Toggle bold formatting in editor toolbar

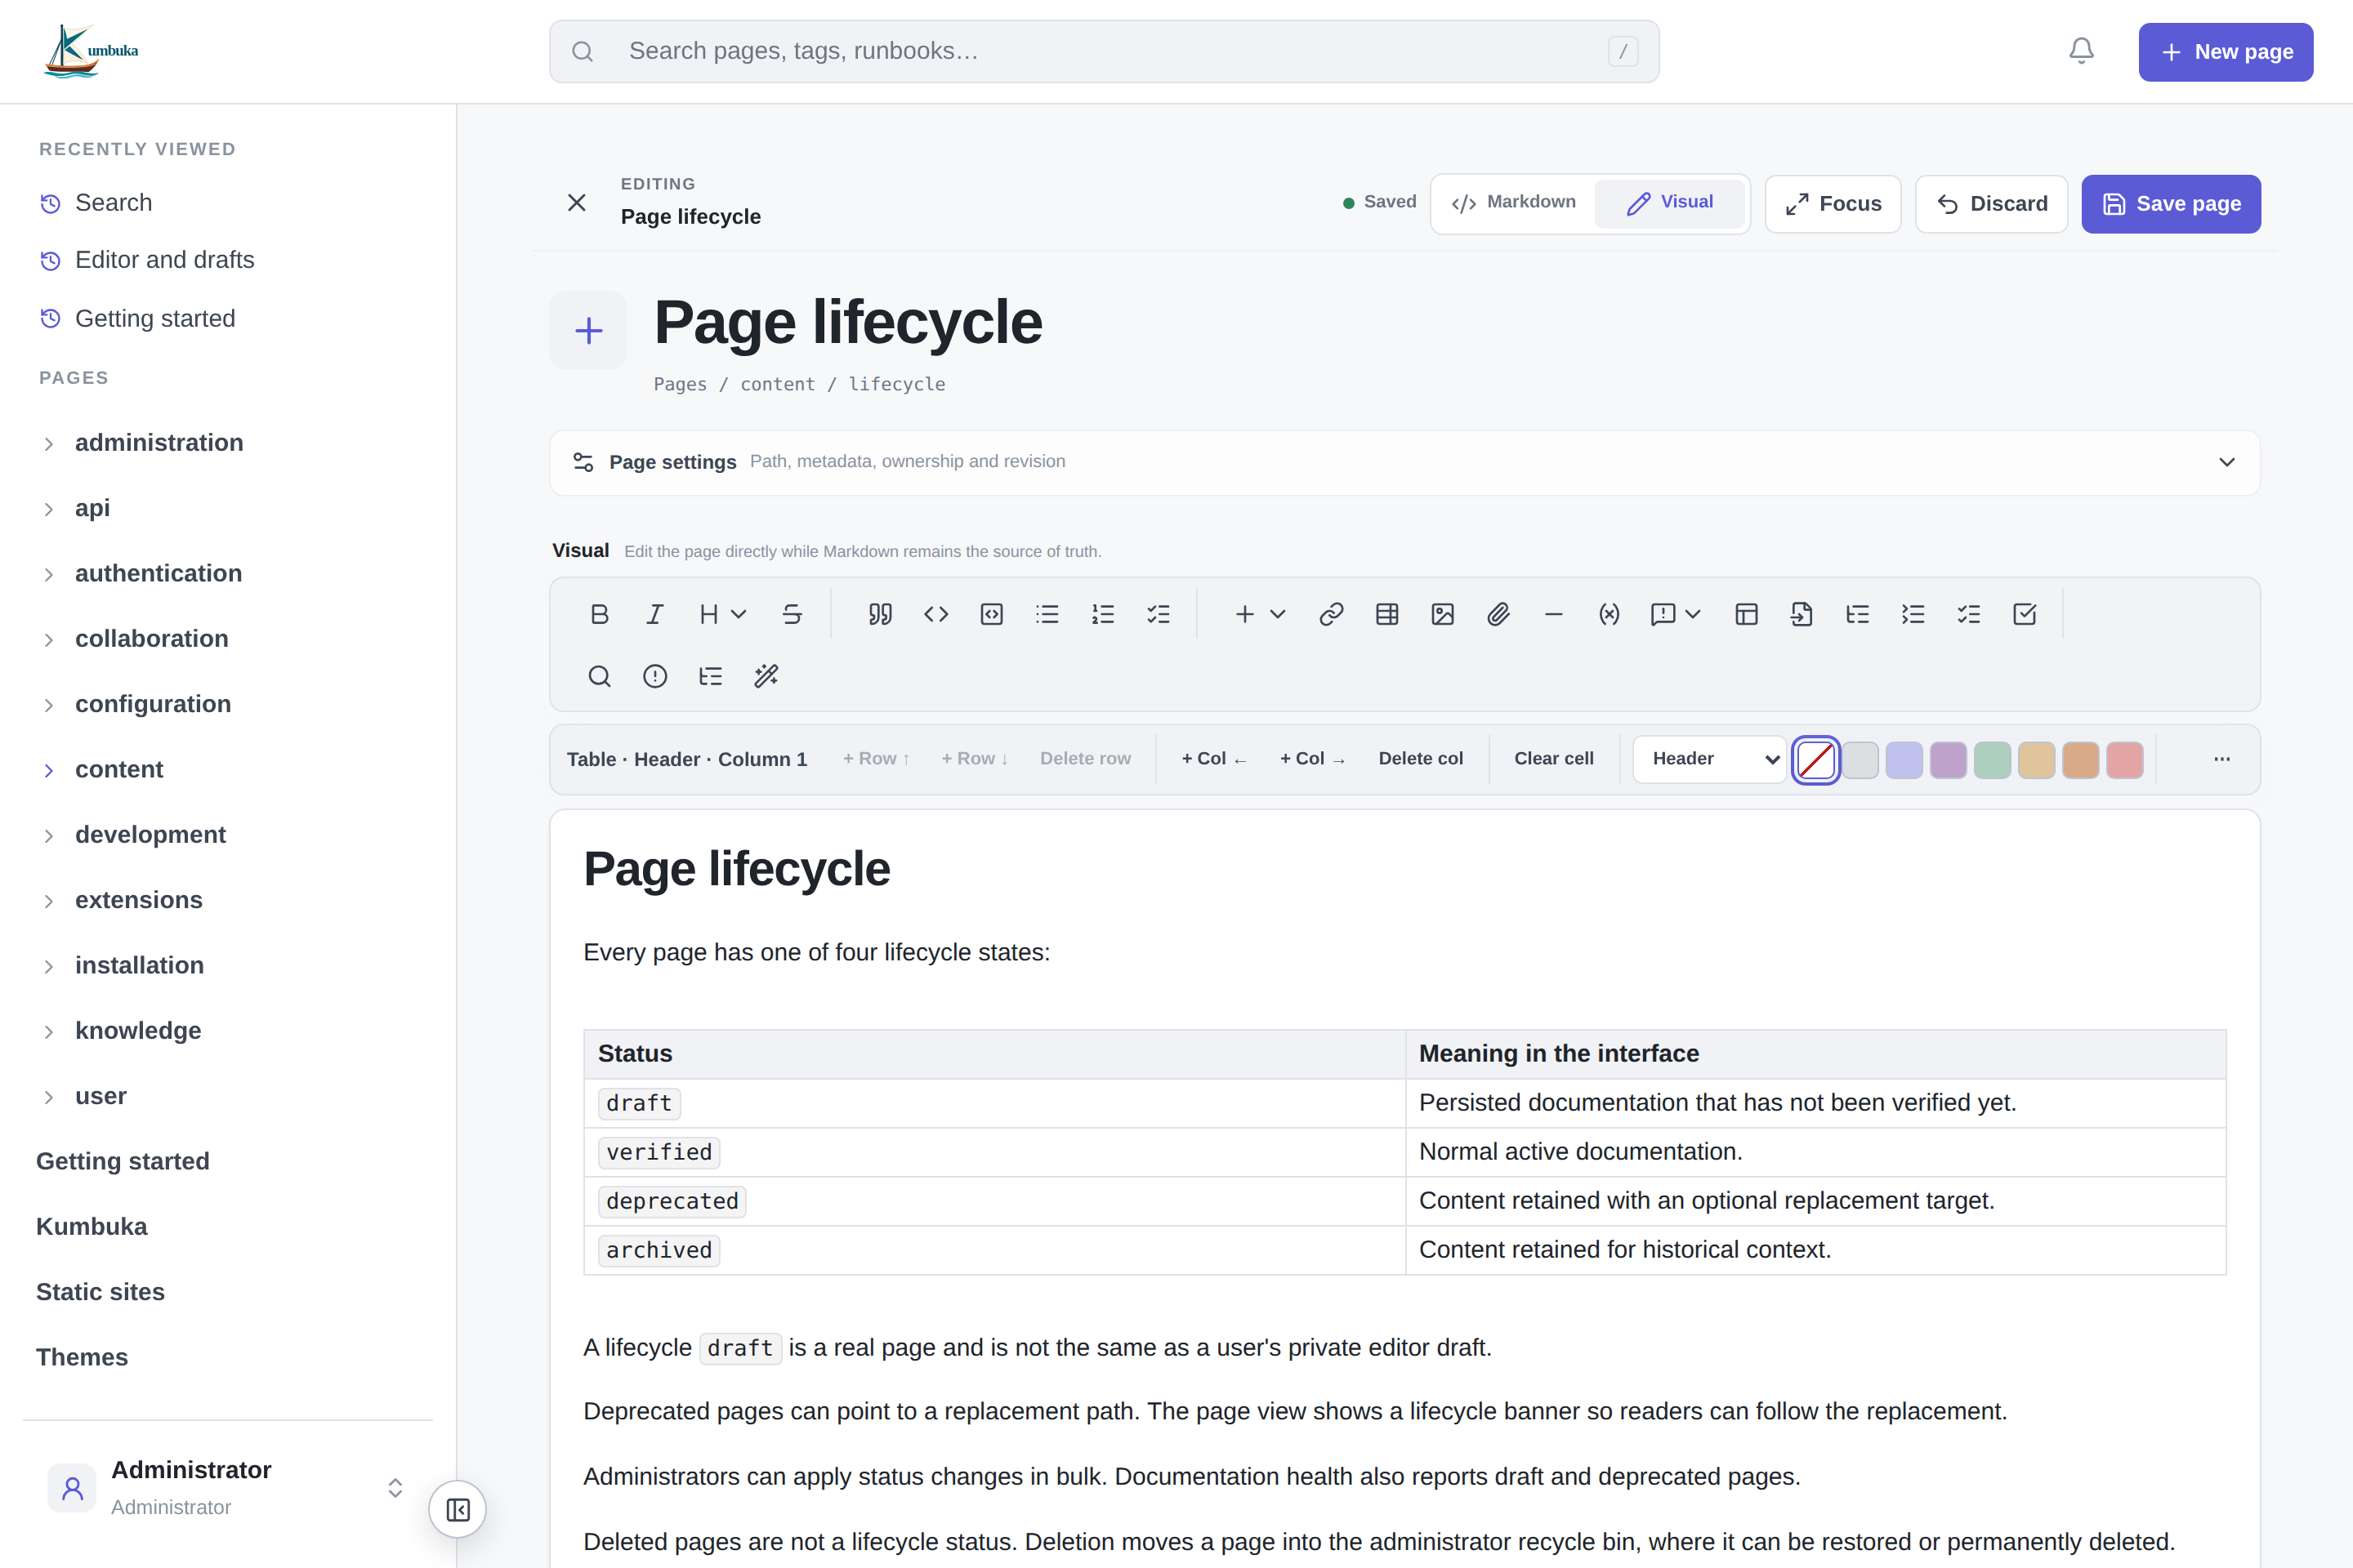coord(599,614)
